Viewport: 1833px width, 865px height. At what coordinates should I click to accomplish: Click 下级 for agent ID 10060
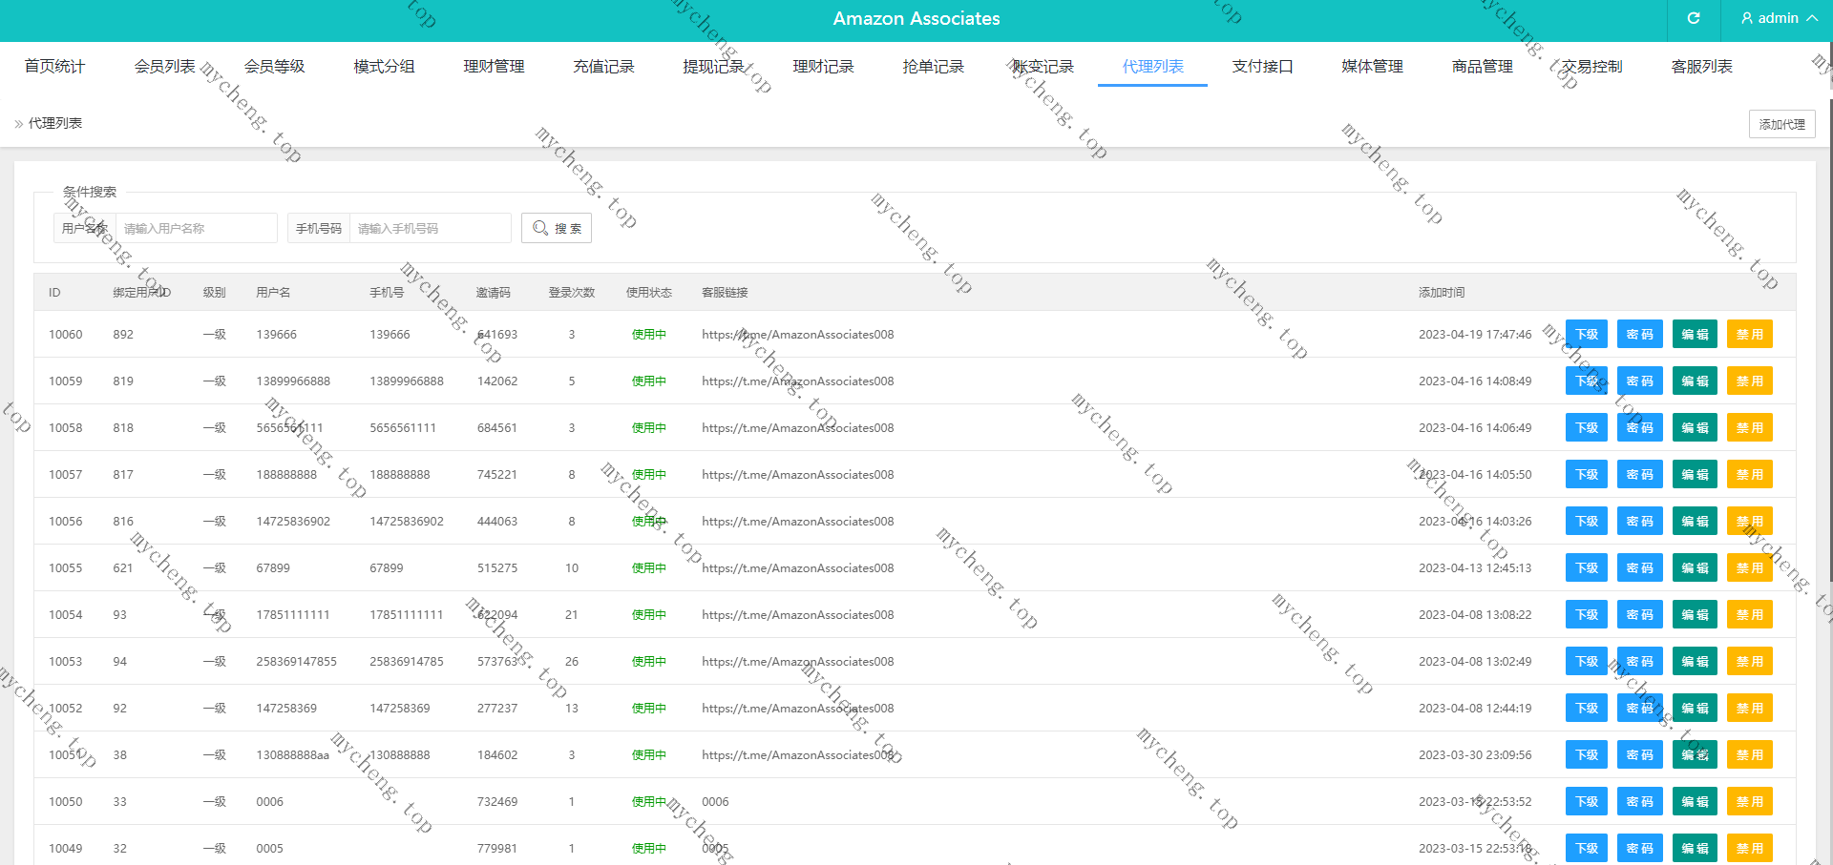coord(1587,334)
